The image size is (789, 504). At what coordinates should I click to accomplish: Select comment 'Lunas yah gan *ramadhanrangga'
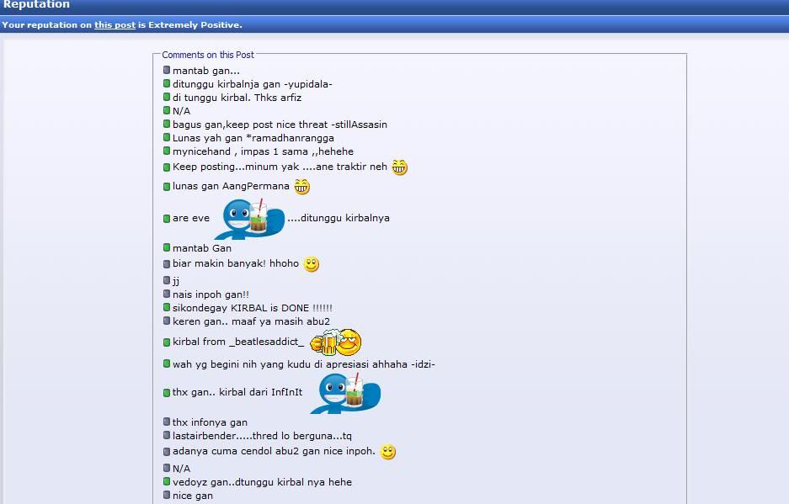click(253, 138)
